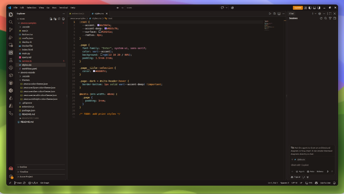
Task: Create a new file in Explorer
Action: (51, 19)
